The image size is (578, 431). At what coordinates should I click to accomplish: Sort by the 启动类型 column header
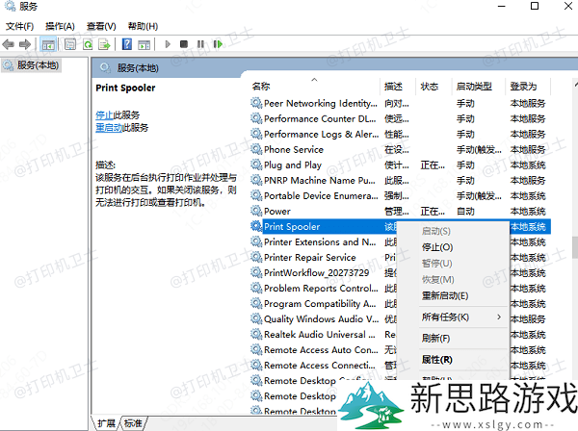coord(479,87)
